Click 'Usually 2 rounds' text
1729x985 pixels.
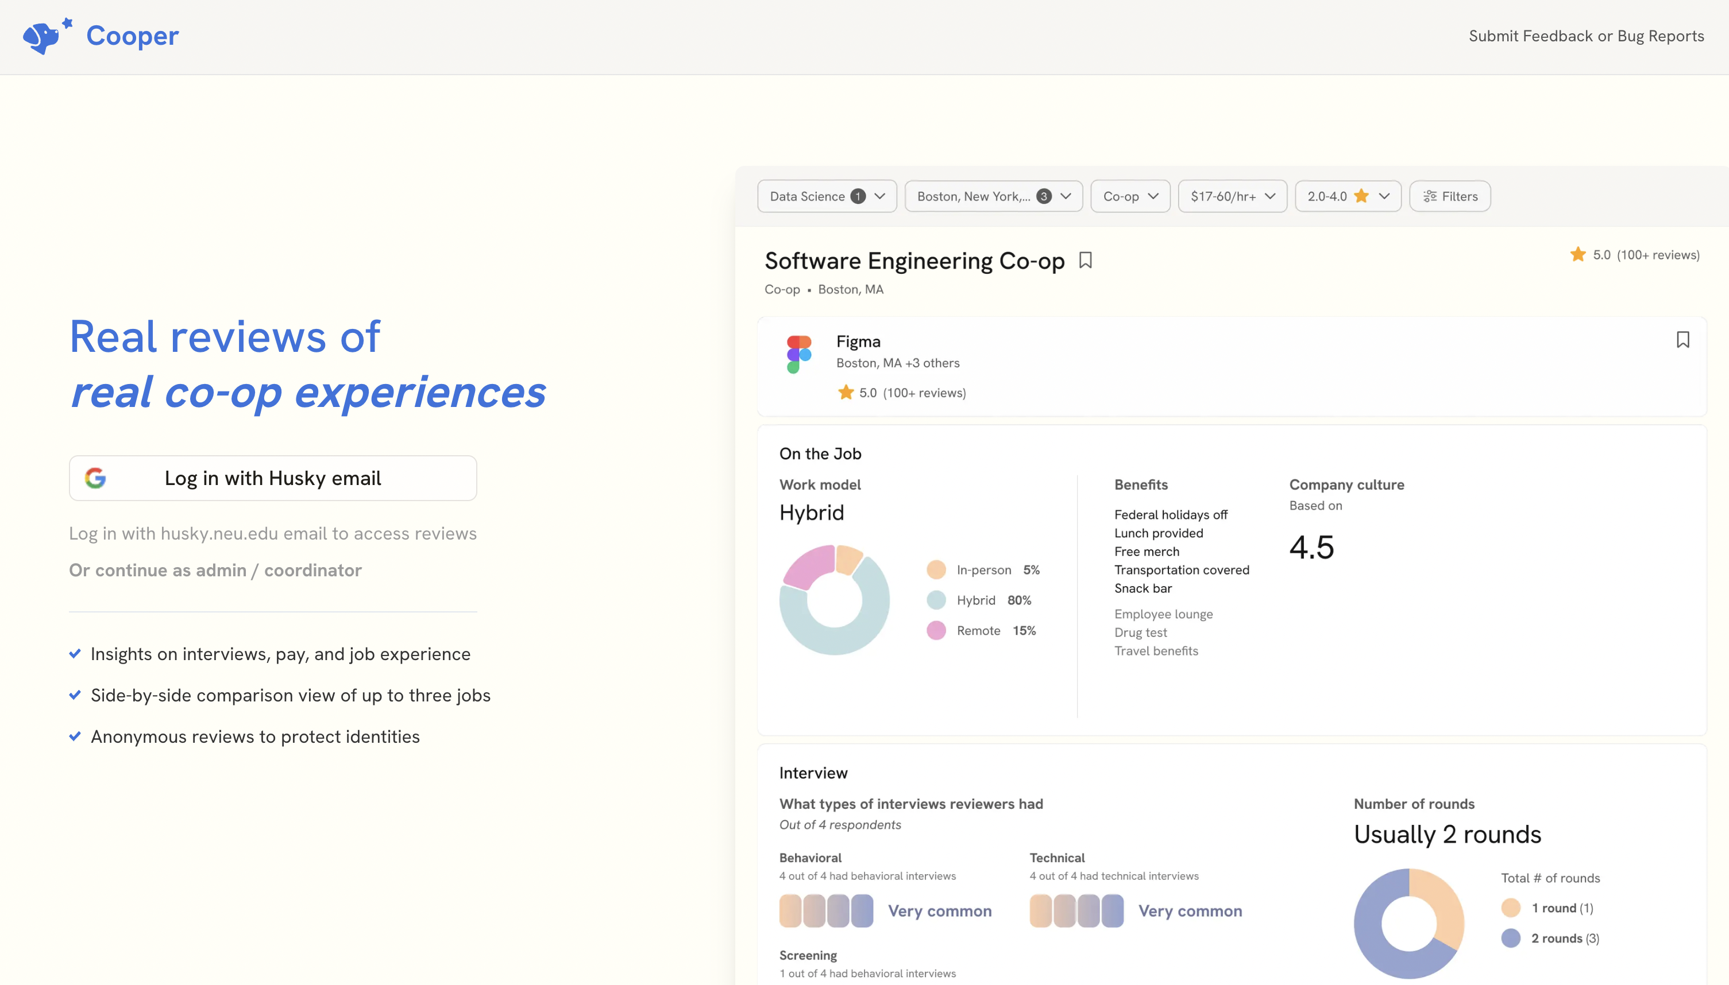pos(1448,835)
